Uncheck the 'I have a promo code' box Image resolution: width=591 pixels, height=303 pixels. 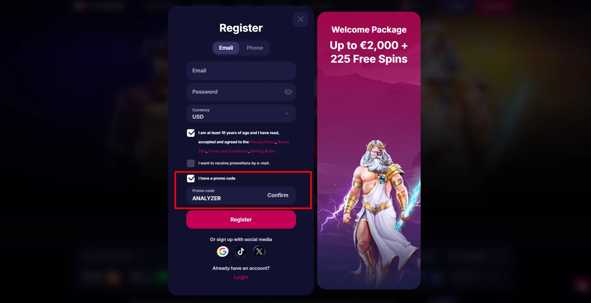click(191, 178)
